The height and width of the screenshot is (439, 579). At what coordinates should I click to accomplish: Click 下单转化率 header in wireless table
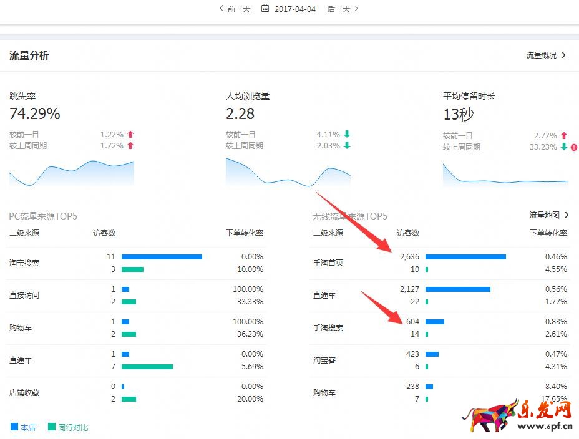pyautogui.click(x=548, y=233)
